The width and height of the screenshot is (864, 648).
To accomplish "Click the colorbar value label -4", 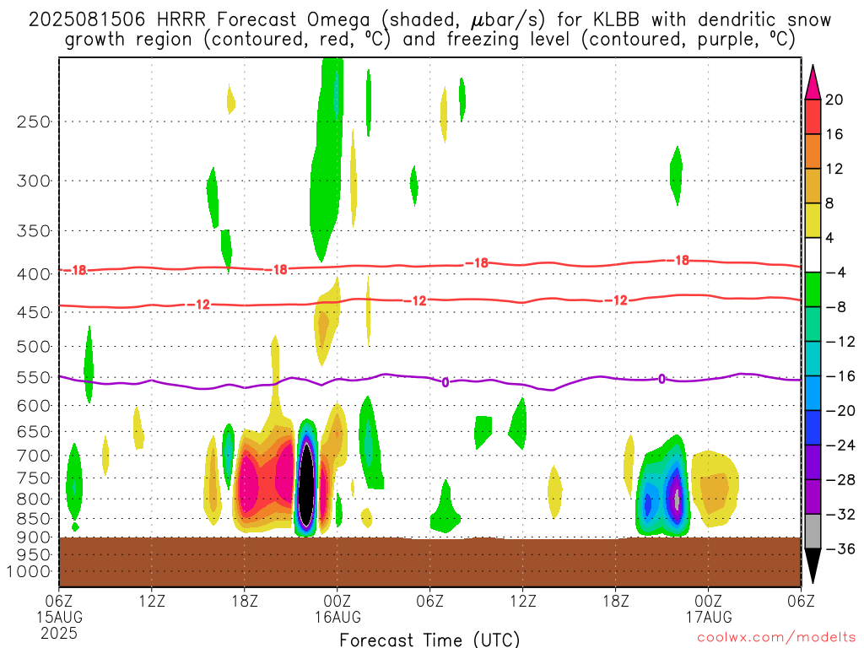I will [x=836, y=273].
